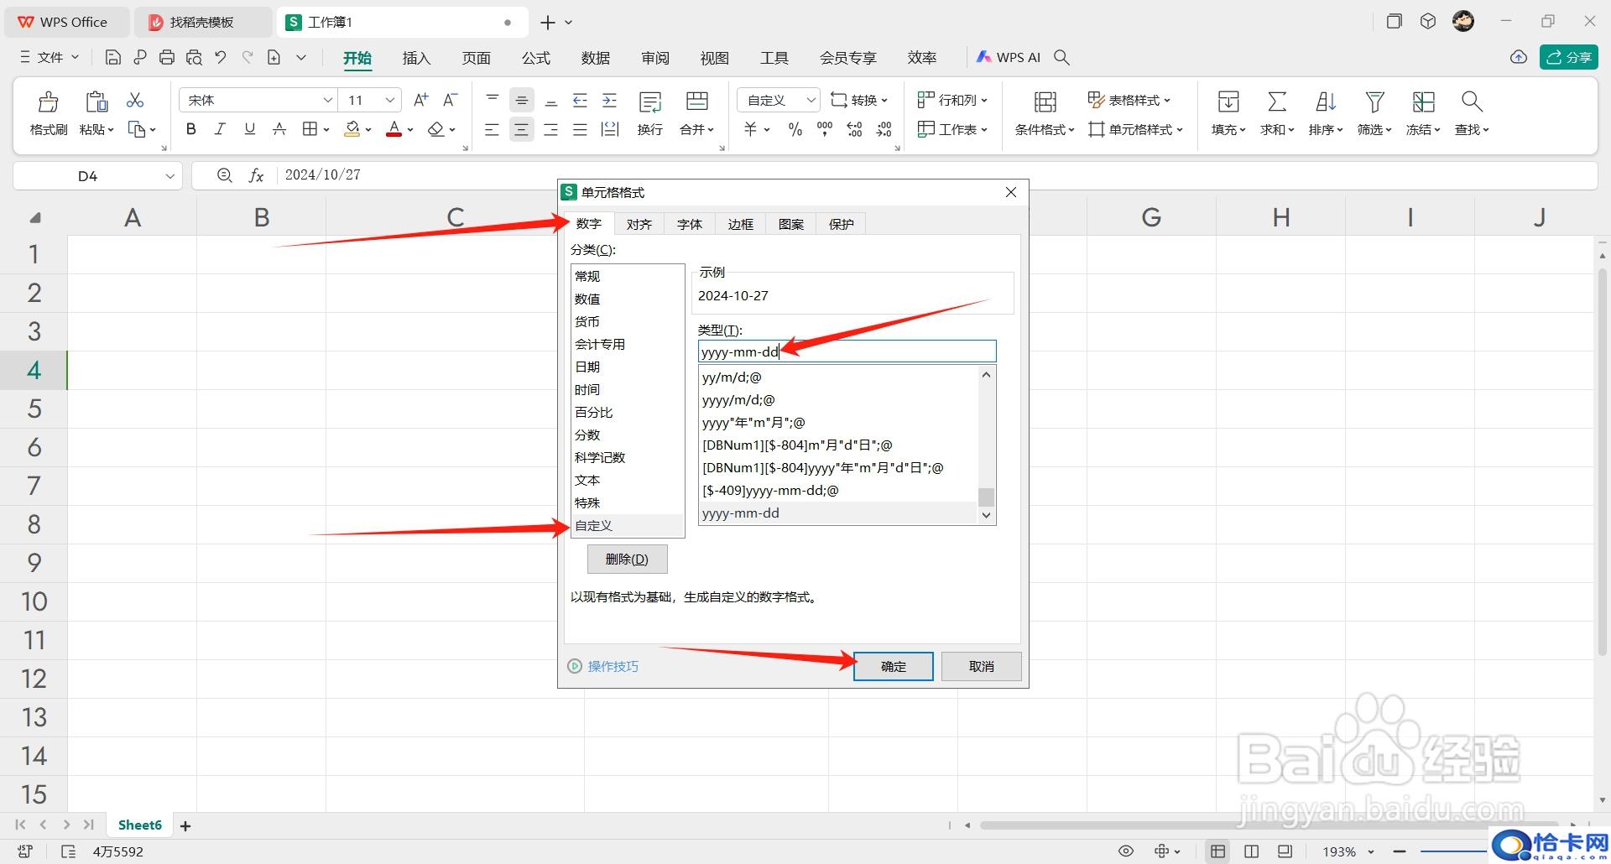Select 日期 in the category list
Viewport: 1611px width, 864px height.
628,367
